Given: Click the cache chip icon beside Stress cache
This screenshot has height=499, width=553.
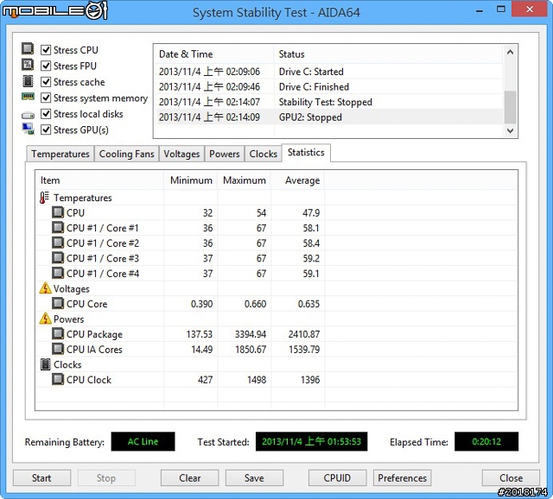Looking at the screenshot, I should [x=28, y=81].
